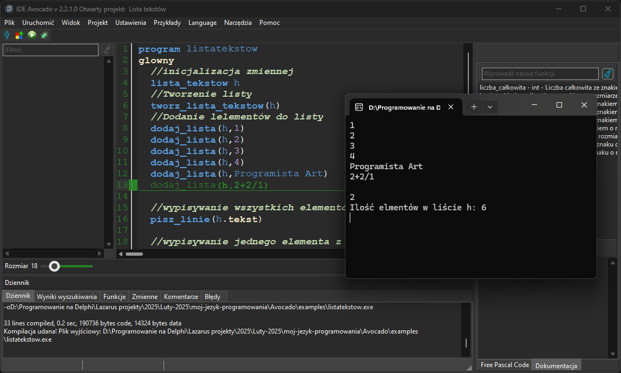This screenshot has width=621, height=373.
Task: Switch to the Funkcje tab
Action: (x=114, y=296)
